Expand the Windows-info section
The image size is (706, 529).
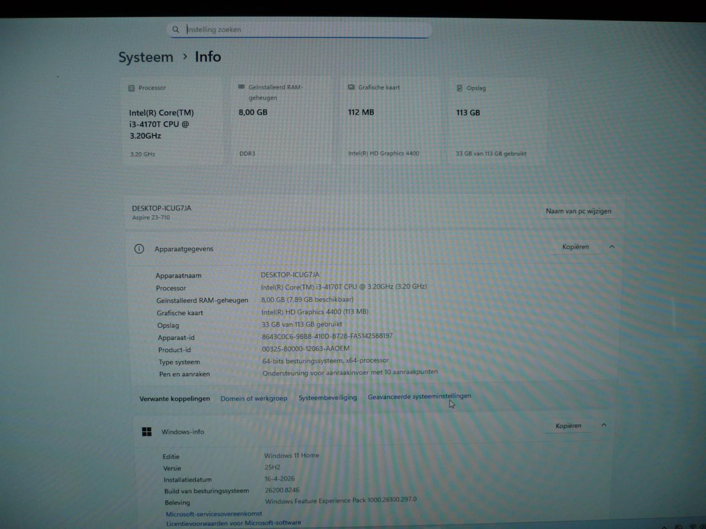pyautogui.click(x=604, y=425)
